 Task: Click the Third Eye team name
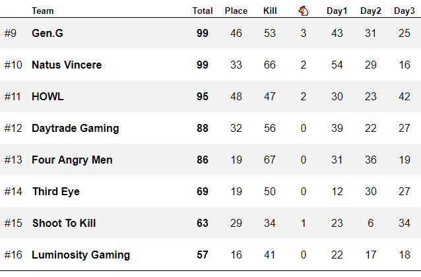(x=55, y=191)
